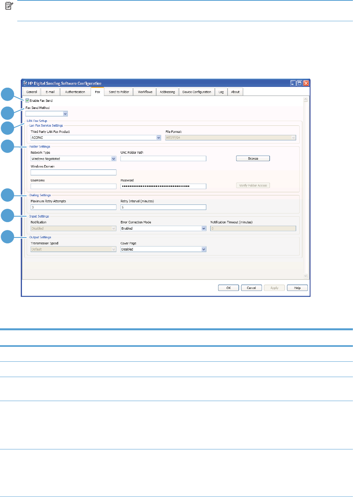The height and width of the screenshot is (497, 353).
Task: Close the HP Digital Sending window
Action: [306, 83]
